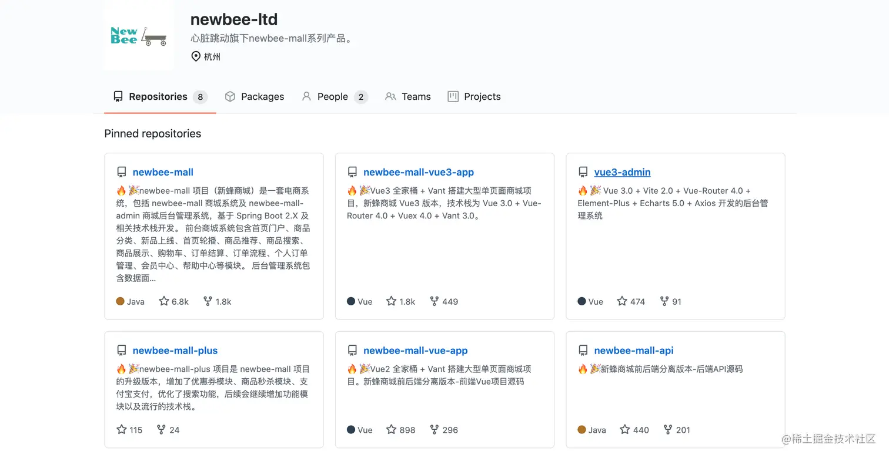Open the Projects tab

[474, 97]
